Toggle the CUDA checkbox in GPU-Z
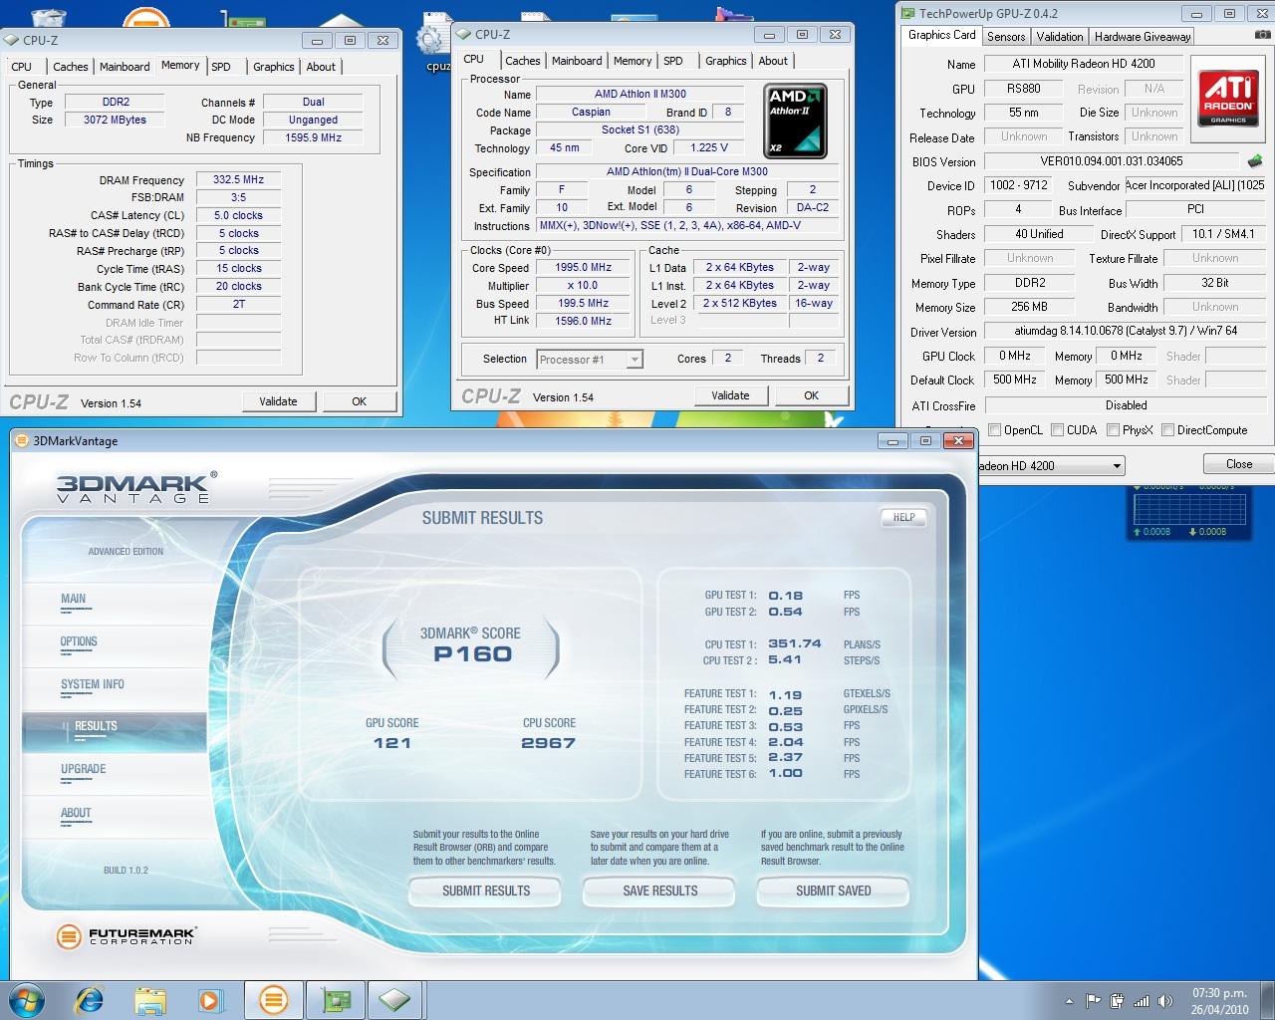The width and height of the screenshot is (1275, 1020). point(1056,430)
